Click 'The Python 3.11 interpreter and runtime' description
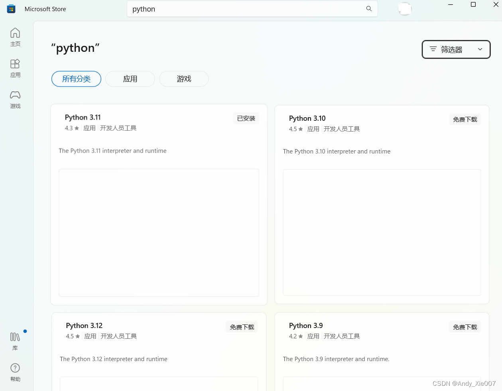This screenshot has height=391, width=502. pos(112,151)
